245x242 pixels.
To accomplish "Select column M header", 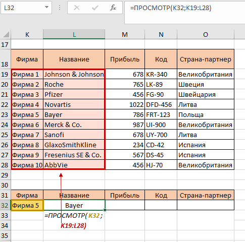I will 125,34.
